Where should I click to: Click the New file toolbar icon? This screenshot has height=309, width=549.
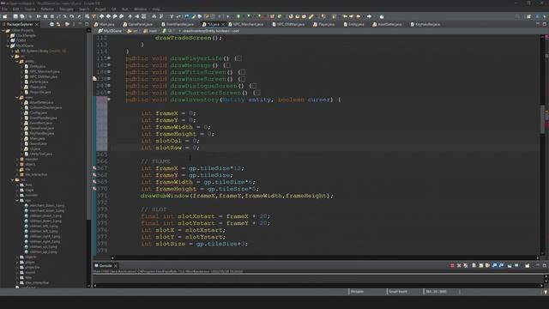5,16
